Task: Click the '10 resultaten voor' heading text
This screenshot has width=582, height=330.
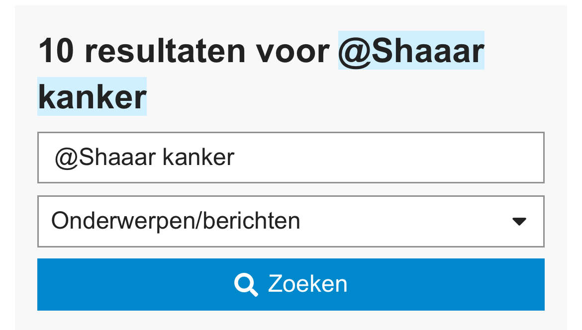Action: 184,50
